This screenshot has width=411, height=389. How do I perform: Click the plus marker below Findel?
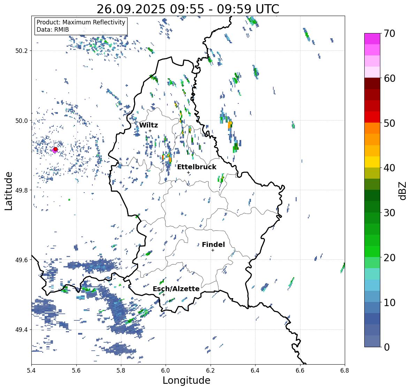pos(213,250)
